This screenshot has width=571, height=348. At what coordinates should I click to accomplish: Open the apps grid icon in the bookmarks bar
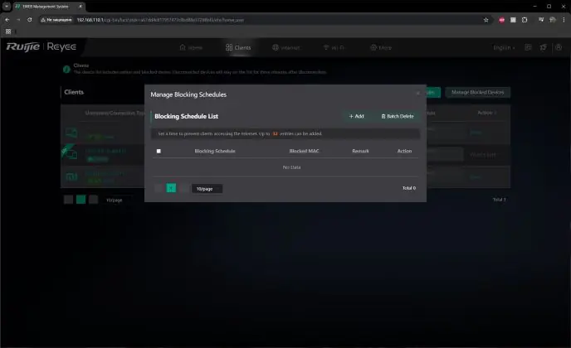(8, 31)
